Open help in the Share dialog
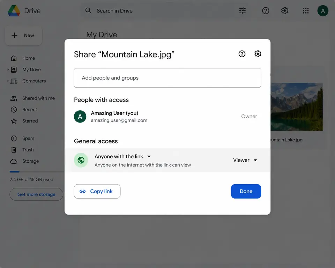 pos(242,54)
